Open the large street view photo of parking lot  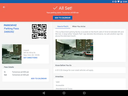tap(74, 50)
